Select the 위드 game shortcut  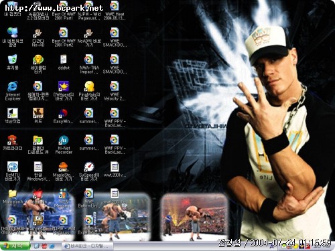[x=38, y=116]
